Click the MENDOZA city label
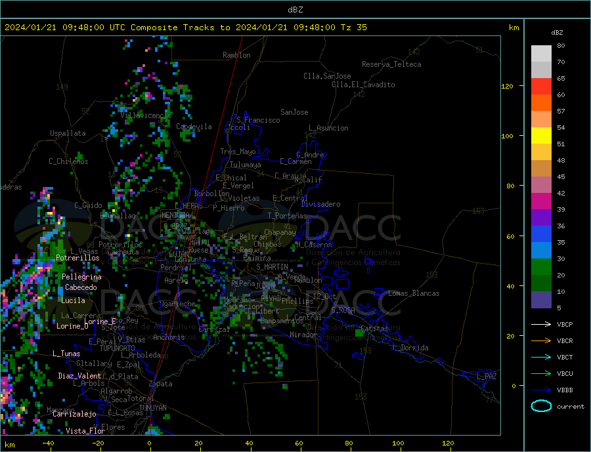This screenshot has width=591, height=452. click(x=177, y=215)
